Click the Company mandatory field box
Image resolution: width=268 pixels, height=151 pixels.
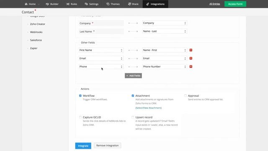pyautogui.click(x=101, y=23)
